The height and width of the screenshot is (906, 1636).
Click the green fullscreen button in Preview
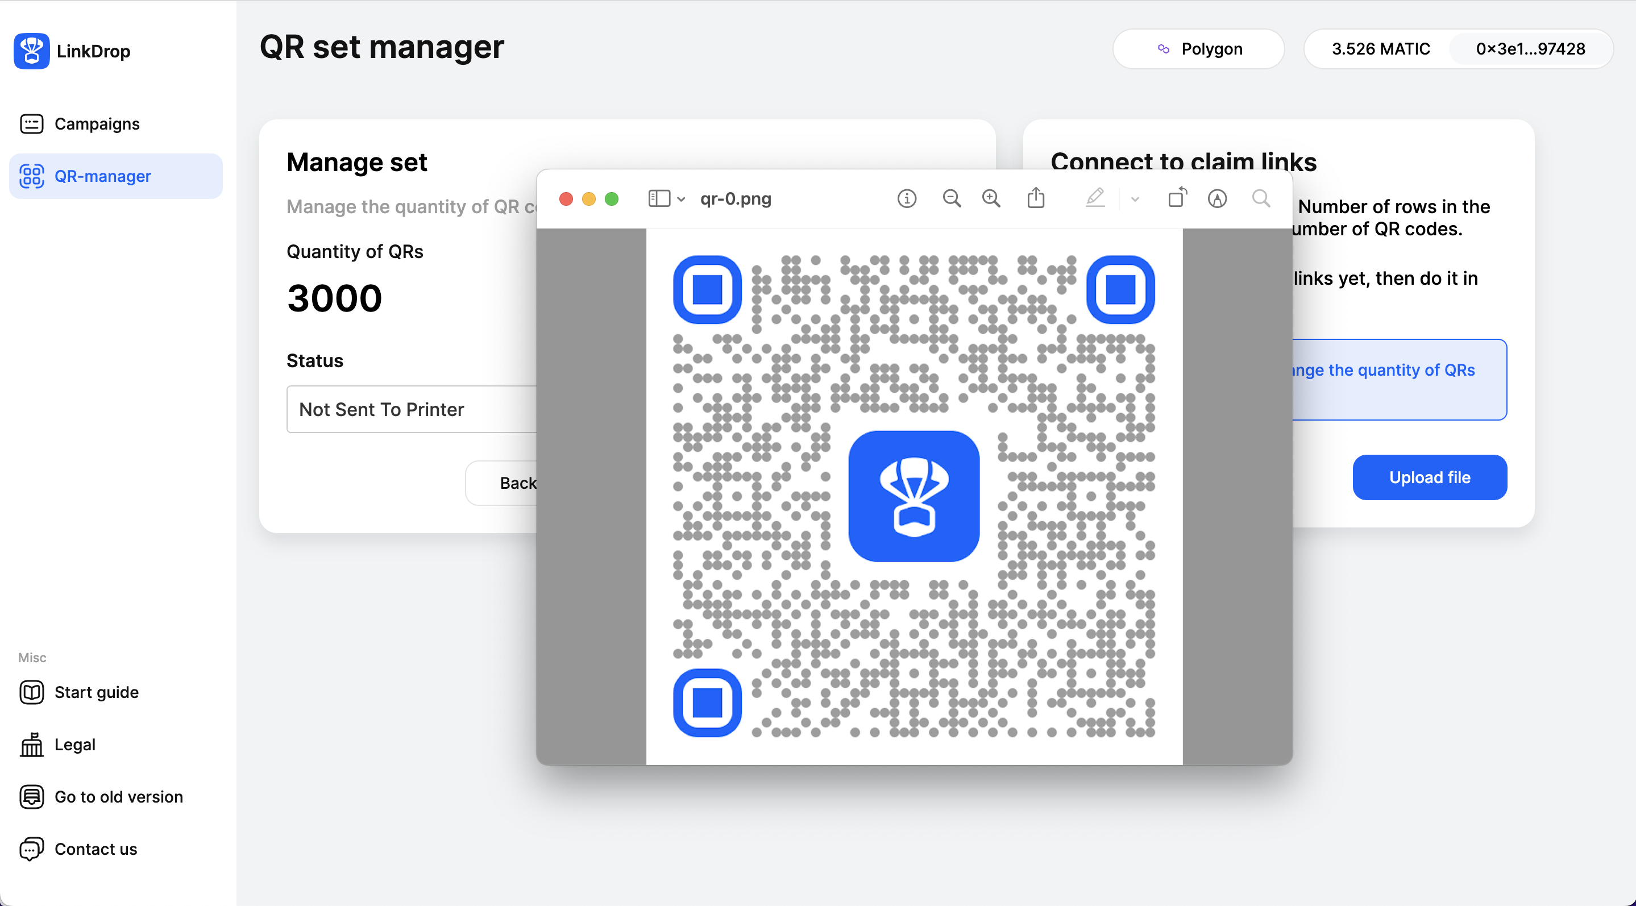tap(612, 200)
